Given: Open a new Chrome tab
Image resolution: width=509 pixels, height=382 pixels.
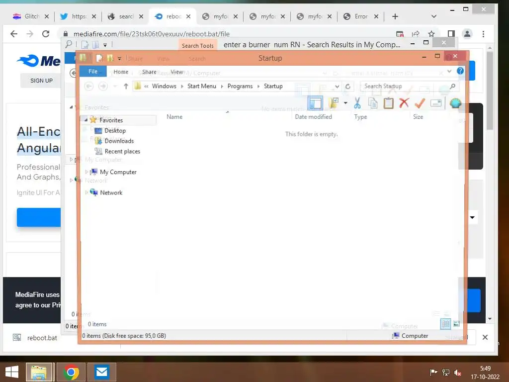Looking at the screenshot, I should (x=395, y=16).
